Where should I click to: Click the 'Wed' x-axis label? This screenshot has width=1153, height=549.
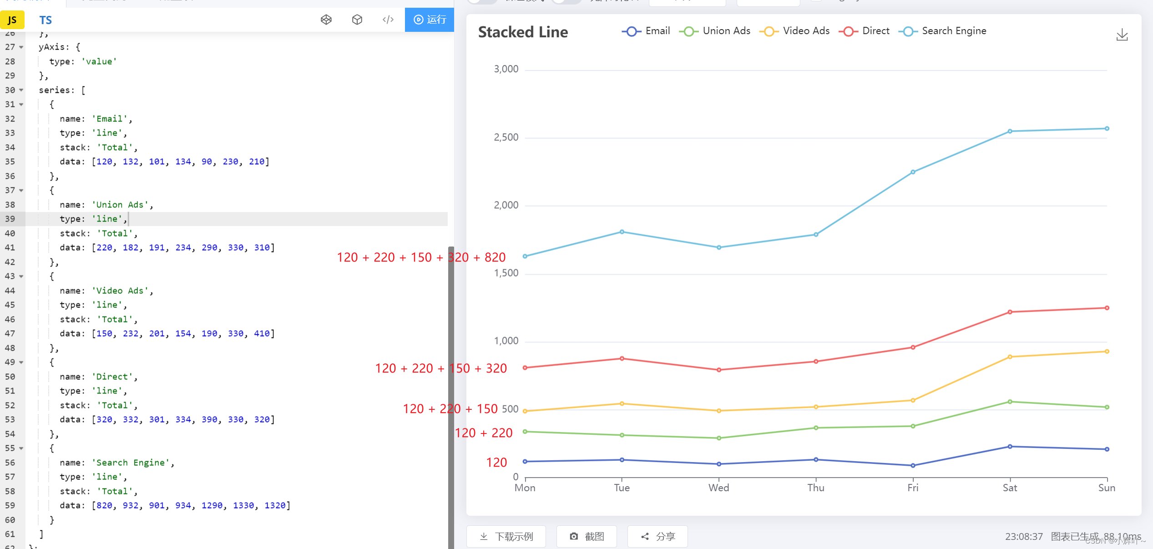tap(718, 488)
